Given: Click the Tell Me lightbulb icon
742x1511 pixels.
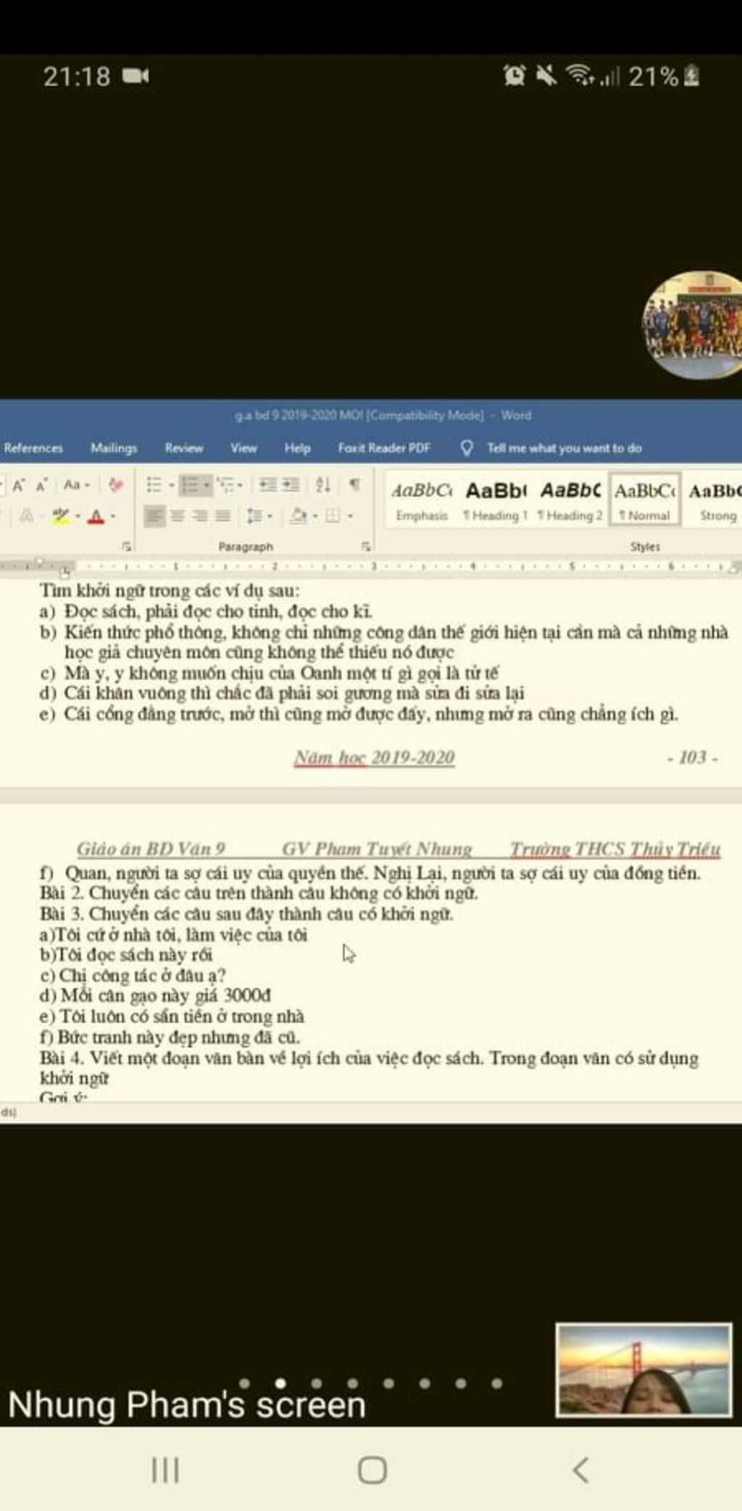Looking at the screenshot, I should [x=467, y=448].
